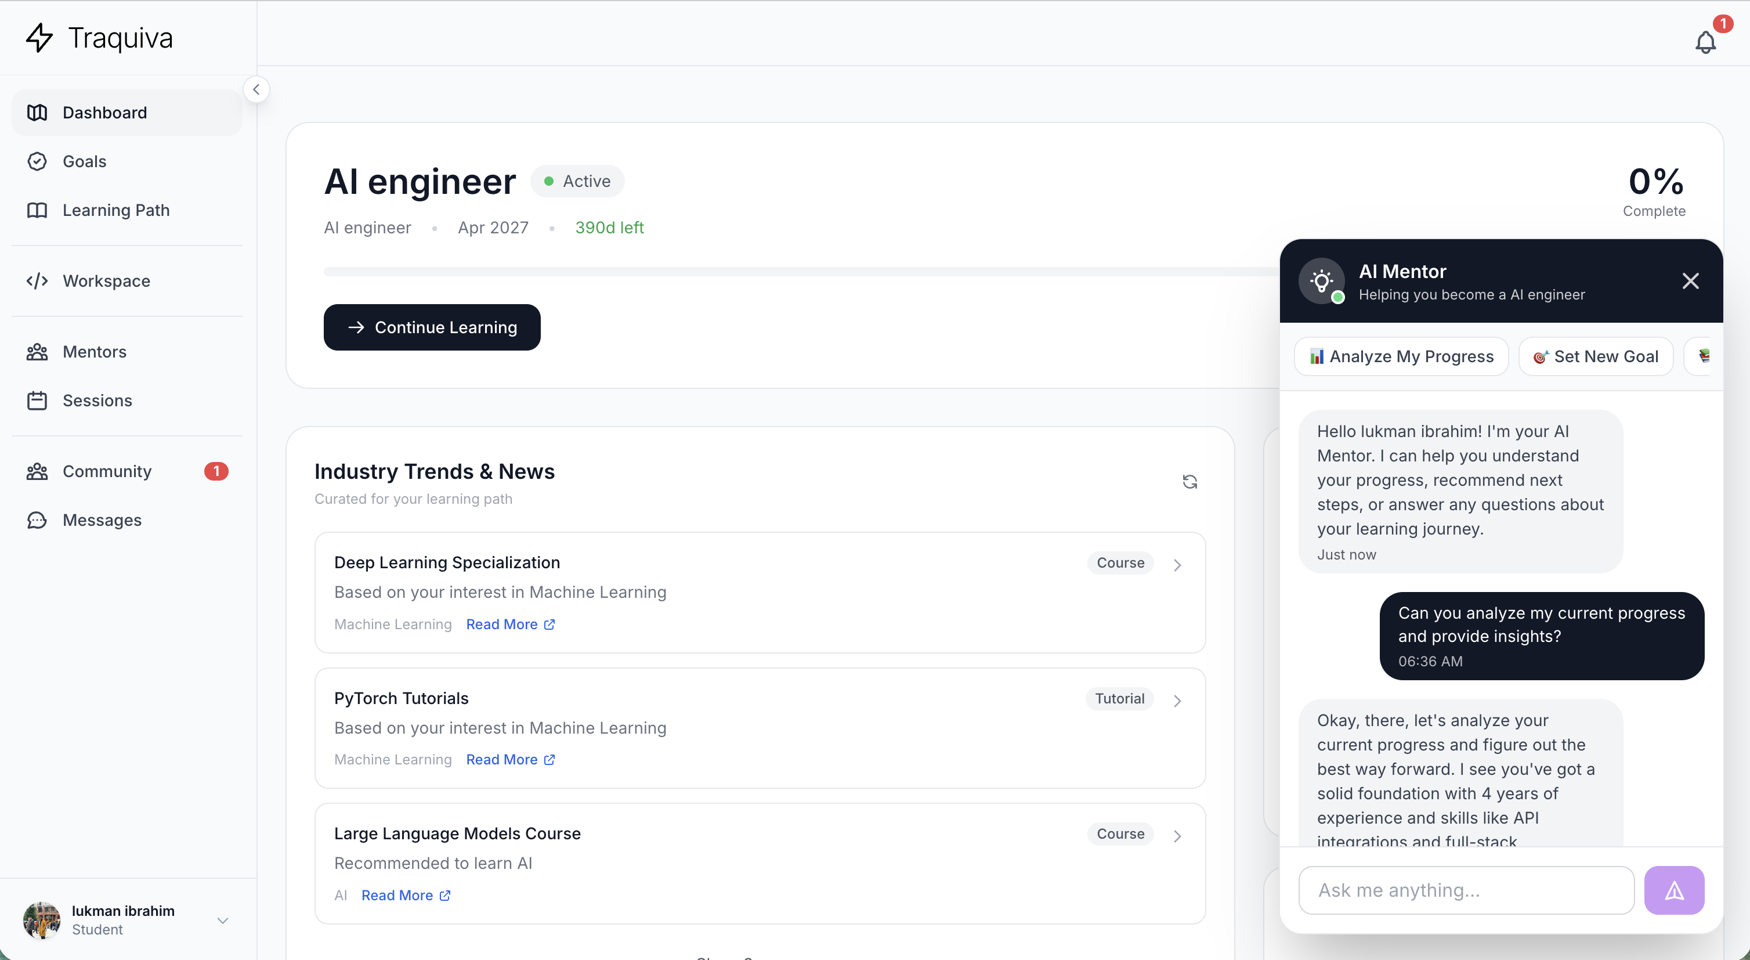1750x960 pixels.
Task: Click the Goals checkmark icon
Action: point(37,161)
